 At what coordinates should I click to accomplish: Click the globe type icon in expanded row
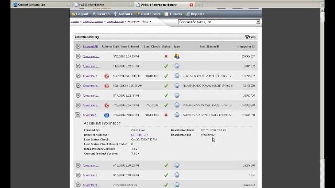(177, 115)
